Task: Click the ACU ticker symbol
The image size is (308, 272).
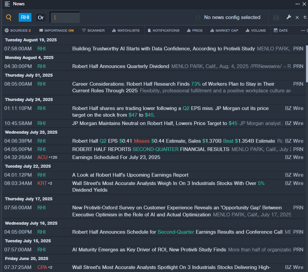Action: 42,157
